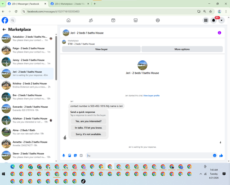
Task: Open the Marketplace storefront icon in top nav
Action: [136, 20]
